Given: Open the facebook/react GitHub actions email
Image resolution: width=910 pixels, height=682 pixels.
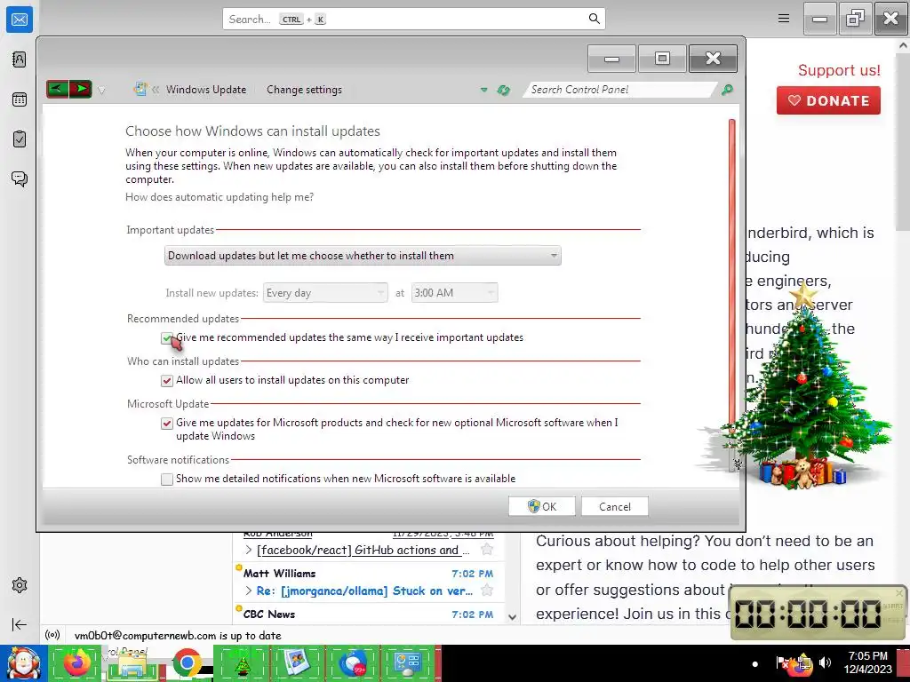Looking at the screenshot, I should click(363, 550).
